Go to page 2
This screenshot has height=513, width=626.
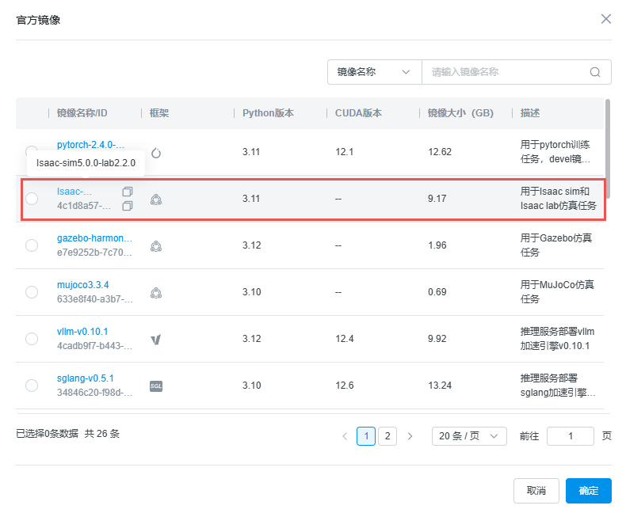click(387, 436)
